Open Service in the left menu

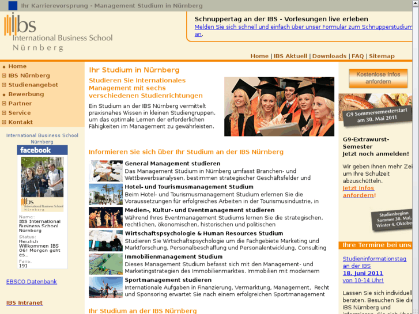tap(20, 113)
